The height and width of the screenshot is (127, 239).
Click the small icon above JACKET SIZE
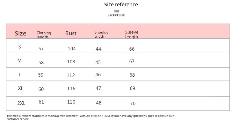tap(121, 11)
